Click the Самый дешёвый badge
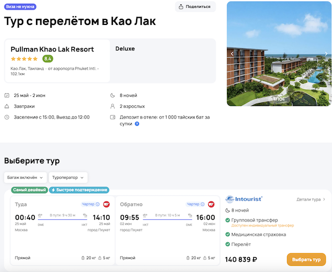Viewport: 332px width, 272px height. pyautogui.click(x=29, y=190)
